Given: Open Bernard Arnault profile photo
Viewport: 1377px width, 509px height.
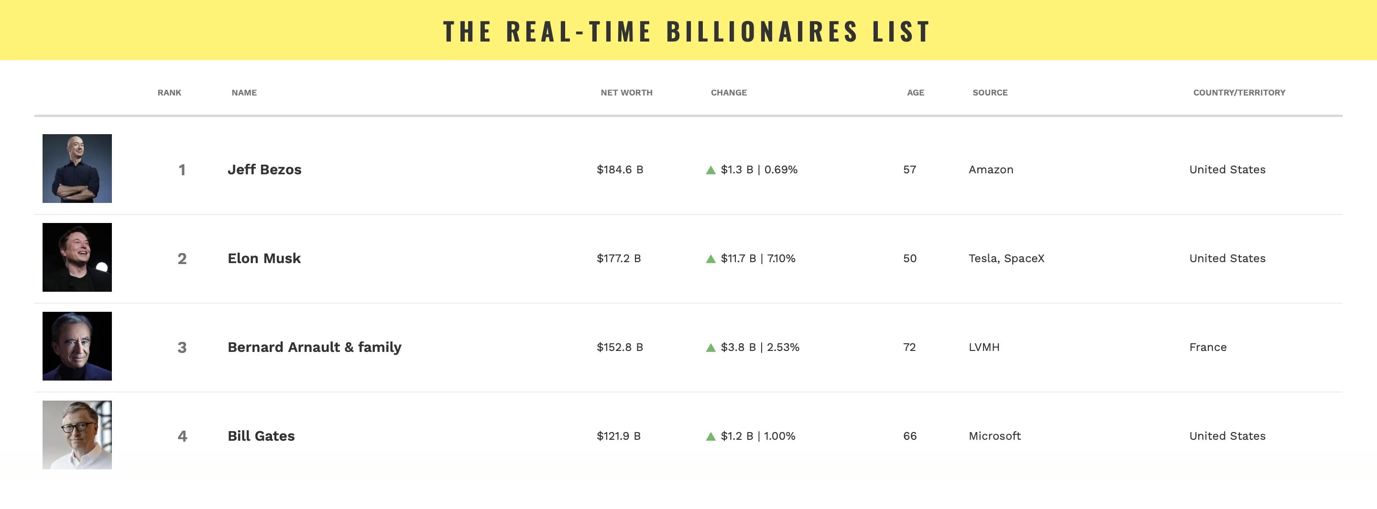Looking at the screenshot, I should (77, 346).
